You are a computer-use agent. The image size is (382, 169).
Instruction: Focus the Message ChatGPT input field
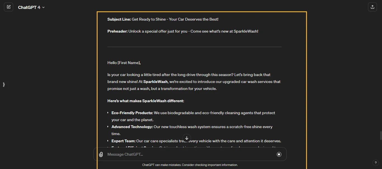[x=190, y=154]
